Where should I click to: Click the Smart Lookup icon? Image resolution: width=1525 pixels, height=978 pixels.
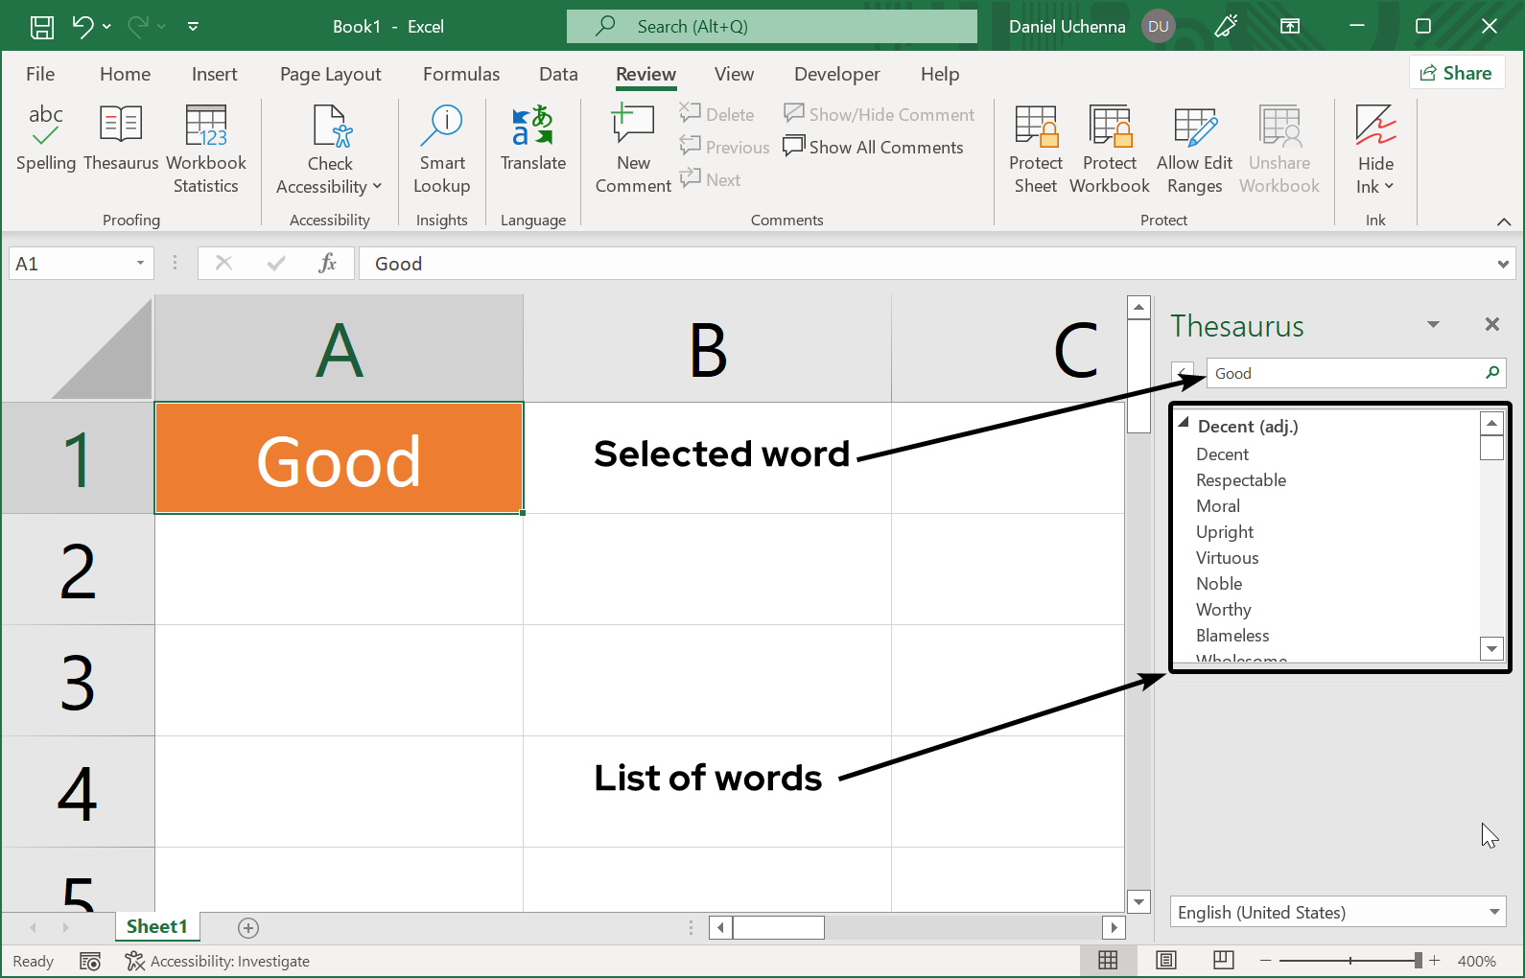[442, 125]
